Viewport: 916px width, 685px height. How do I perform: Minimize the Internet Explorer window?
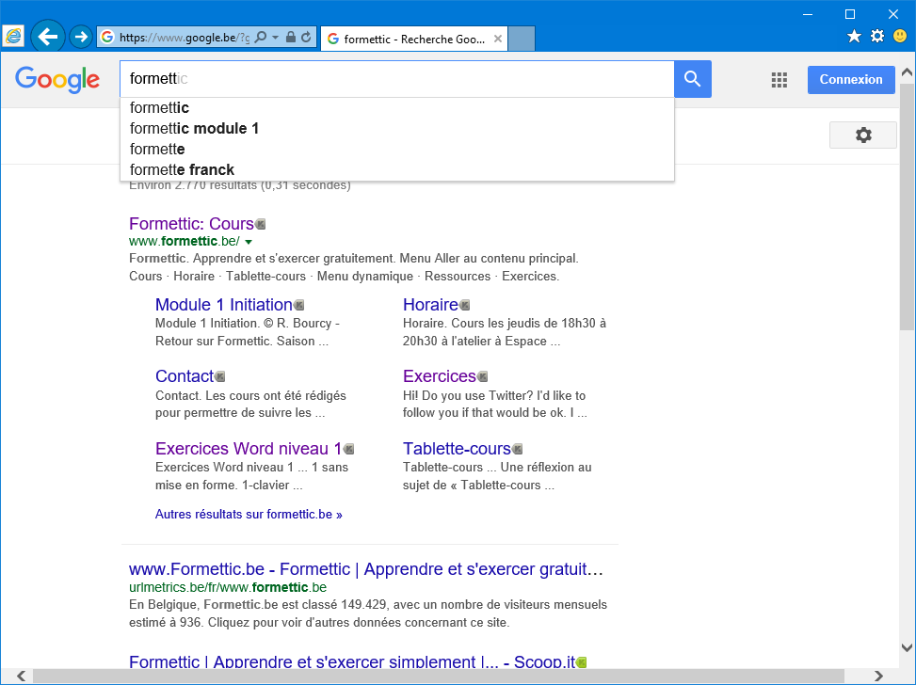coord(808,14)
